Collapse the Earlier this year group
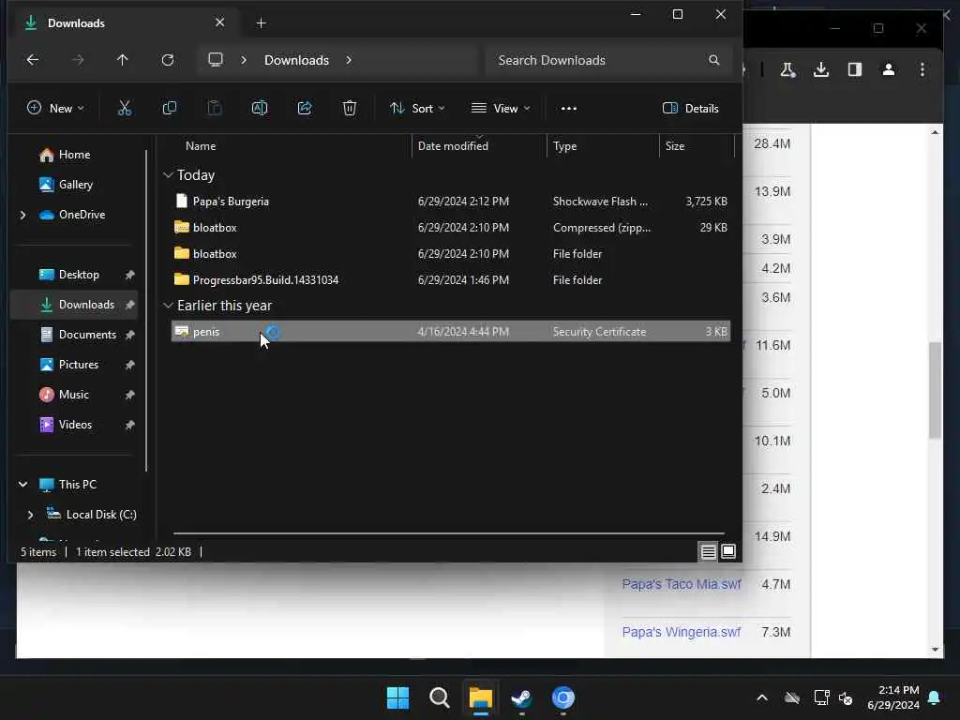960x720 pixels. 168,306
